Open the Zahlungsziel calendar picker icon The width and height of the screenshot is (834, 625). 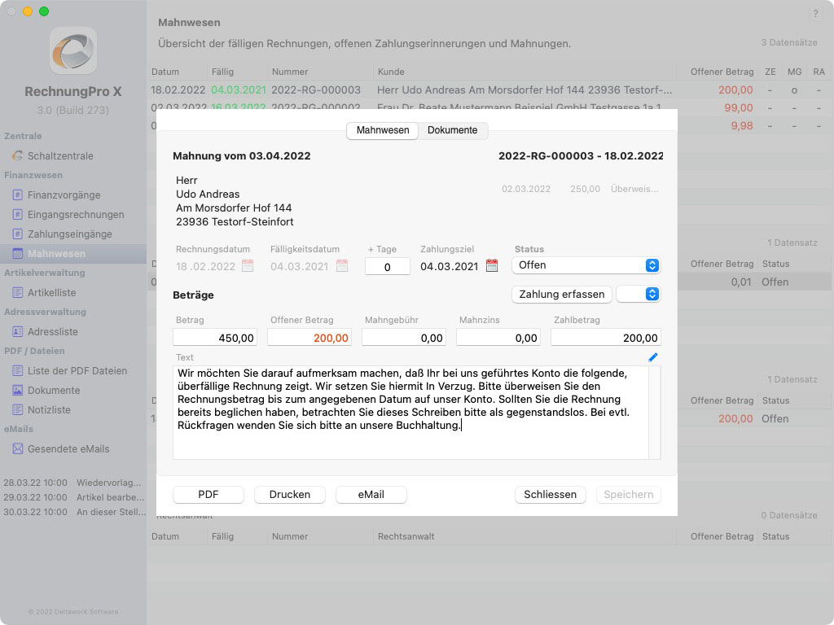492,266
